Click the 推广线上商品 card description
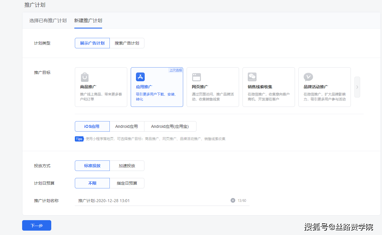 tap(101, 97)
